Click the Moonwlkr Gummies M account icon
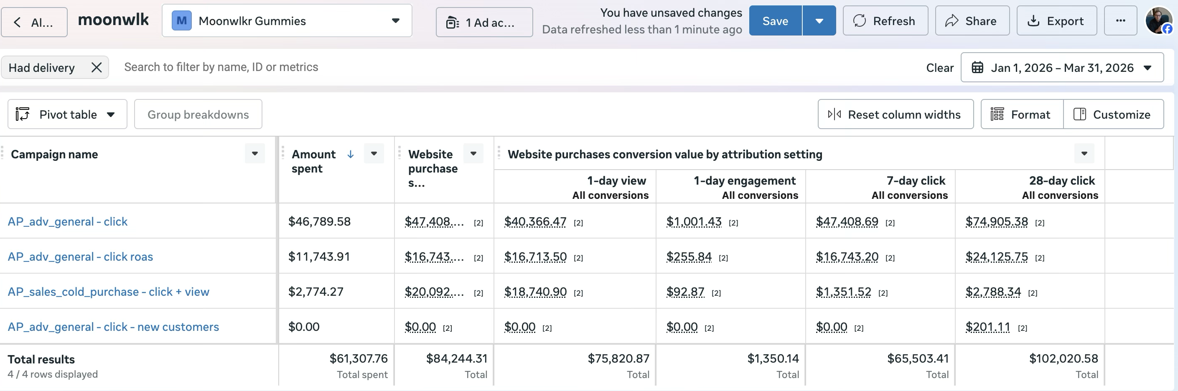The image size is (1178, 391). [x=181, y=20]
